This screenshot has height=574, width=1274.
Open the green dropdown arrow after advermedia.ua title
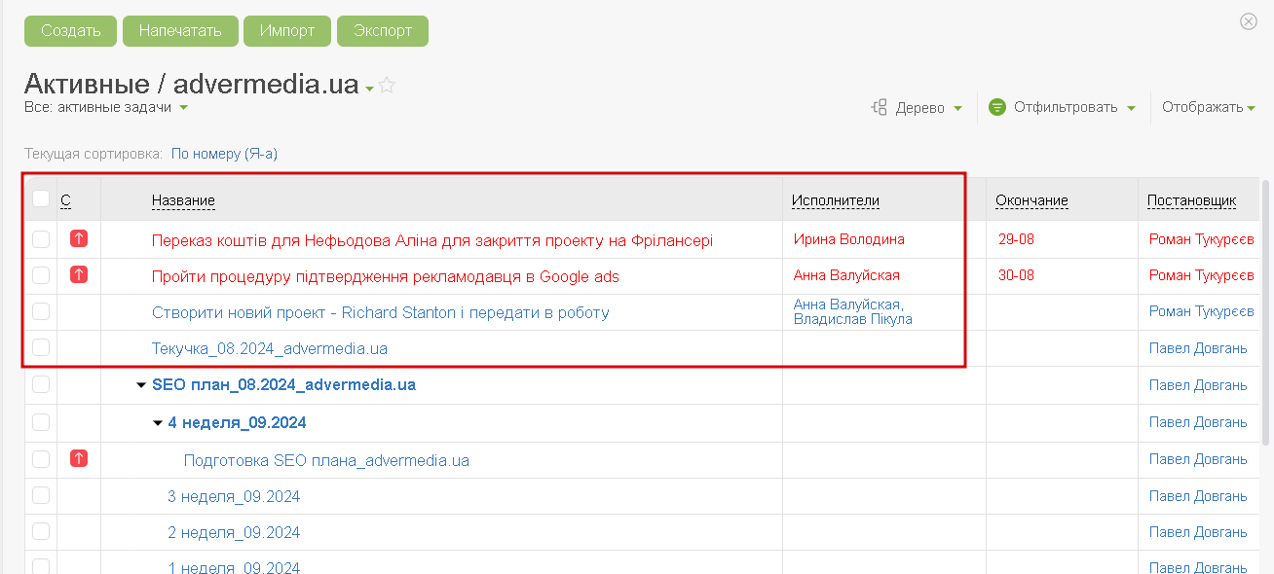pos(369,90)
